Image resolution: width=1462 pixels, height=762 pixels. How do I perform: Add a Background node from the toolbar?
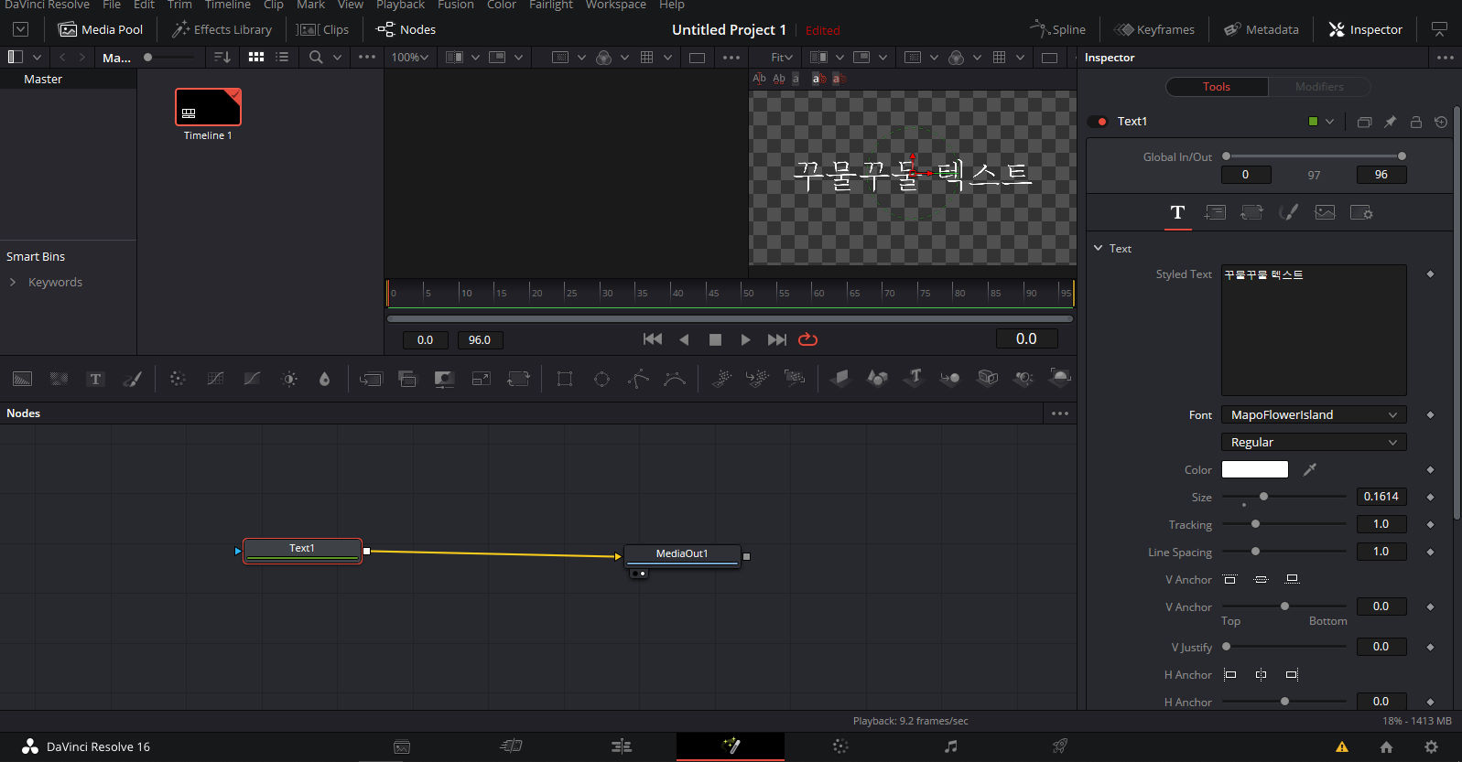click(x=23, y=379)
